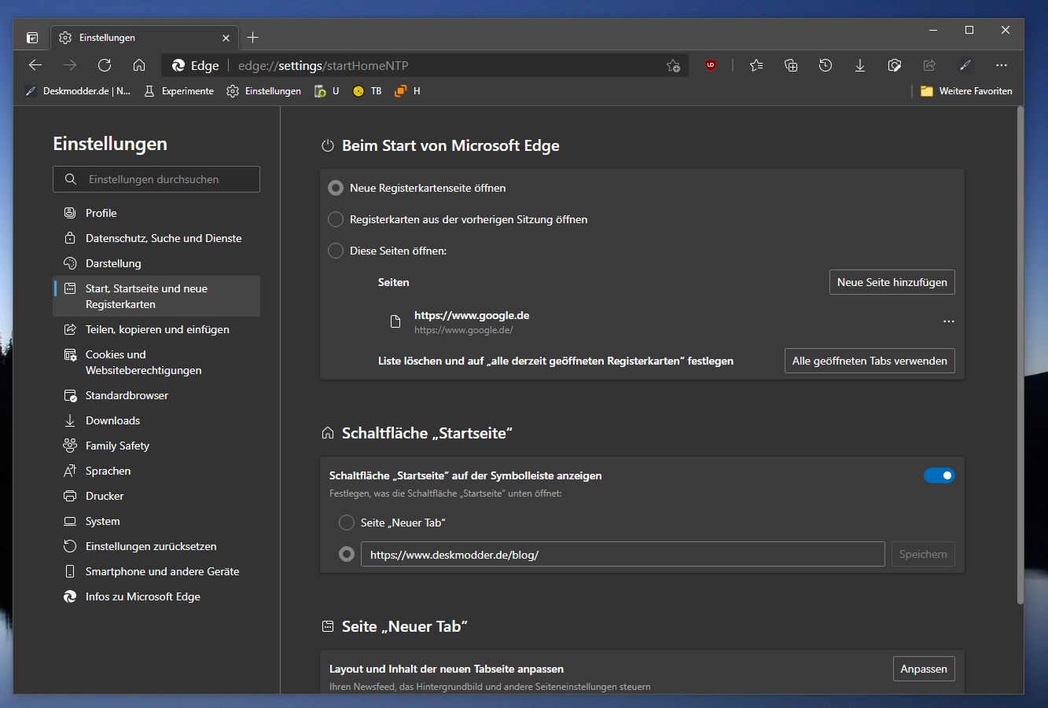1048x708 pixels.
Task: Open Family Safety settings
Action: [x=156, y=446]
